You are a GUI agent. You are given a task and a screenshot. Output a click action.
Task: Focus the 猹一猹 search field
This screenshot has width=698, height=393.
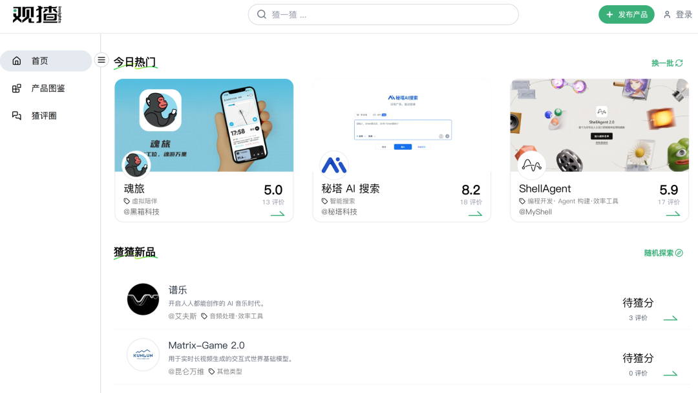[383, 15]
